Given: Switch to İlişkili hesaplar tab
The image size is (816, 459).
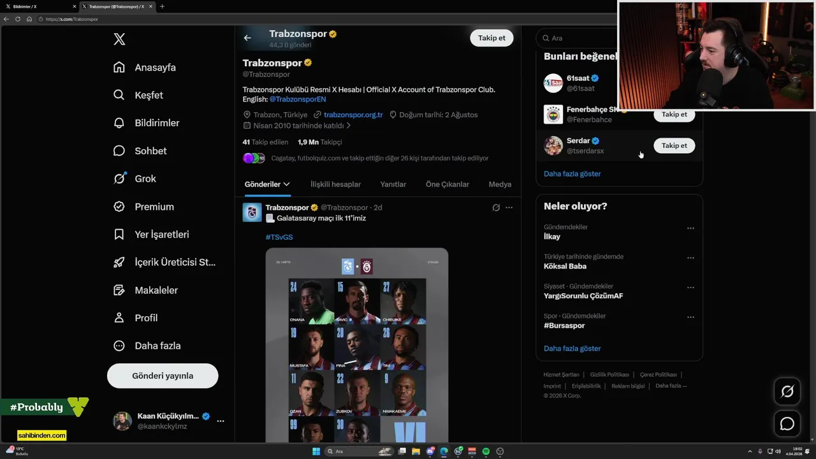Looking at the screenshot, I should [335, 184].
